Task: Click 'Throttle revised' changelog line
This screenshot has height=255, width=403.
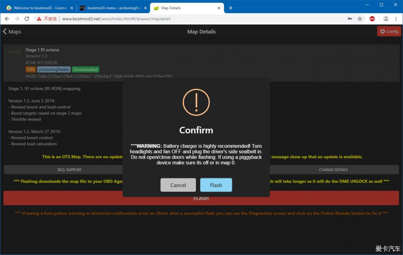Action: point(24,119)
